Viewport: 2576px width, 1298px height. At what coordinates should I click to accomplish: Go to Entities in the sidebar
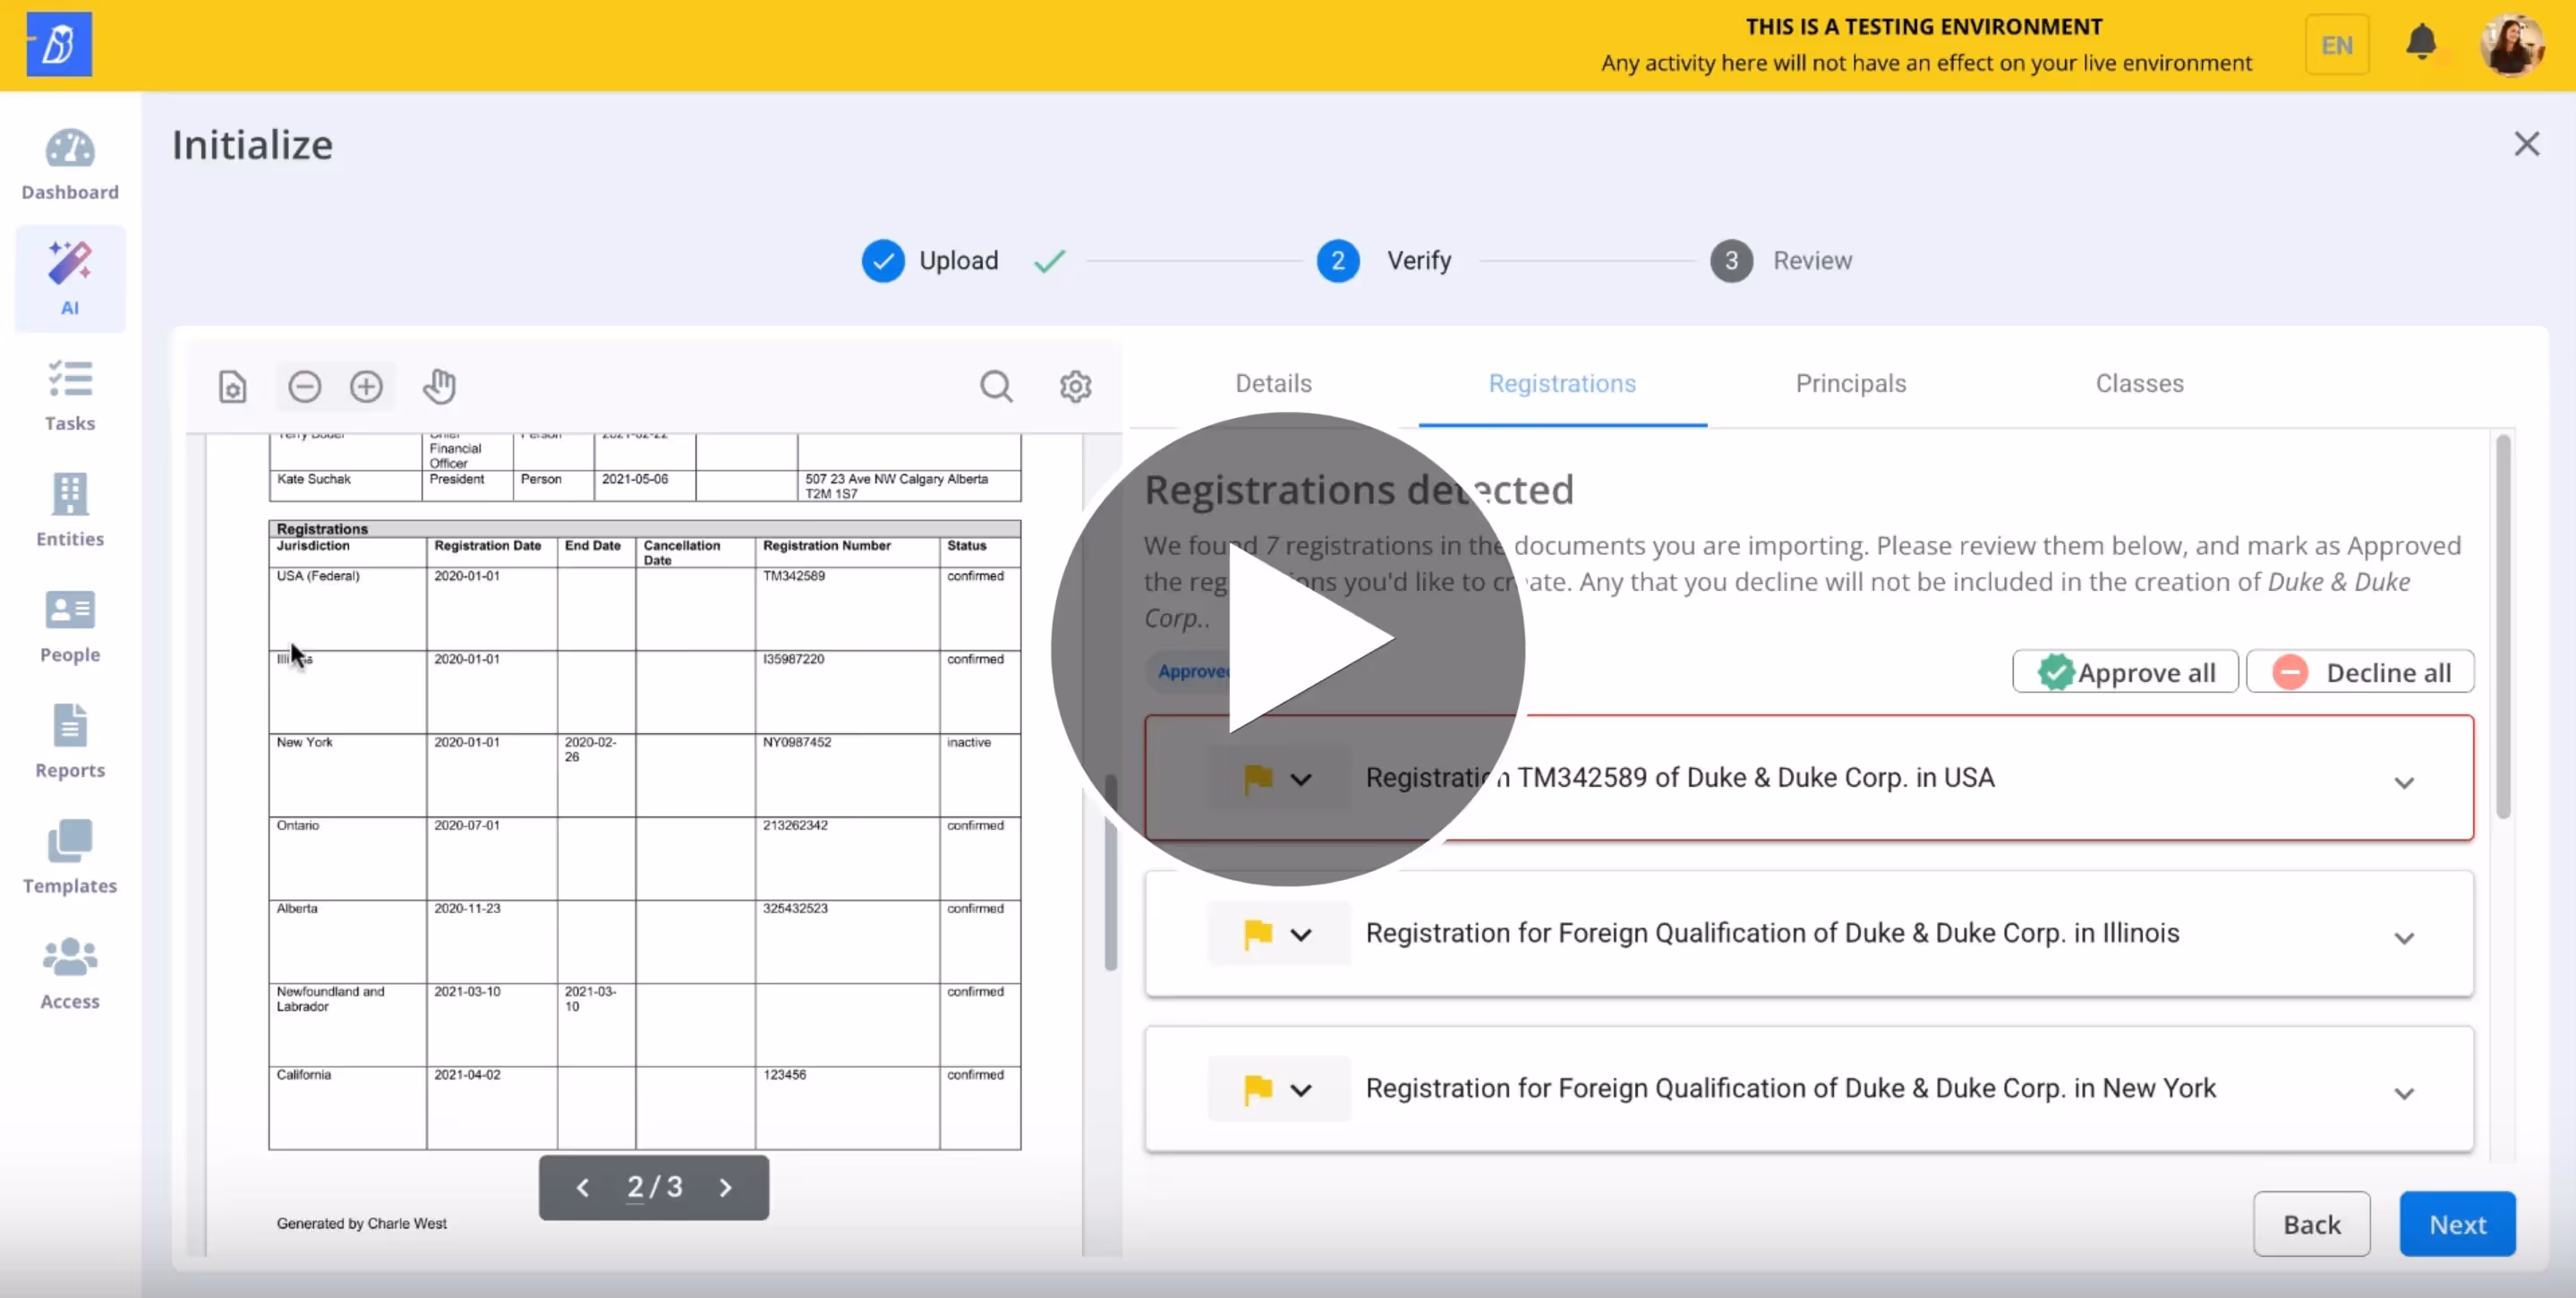click(70, 511)
